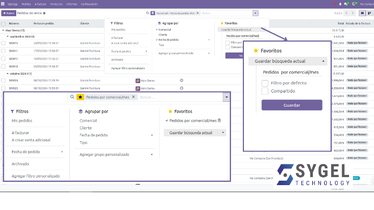Viewport: 374px width, 210px height.
Task: Open the Informes menu
Action: (x=72, y=4)
